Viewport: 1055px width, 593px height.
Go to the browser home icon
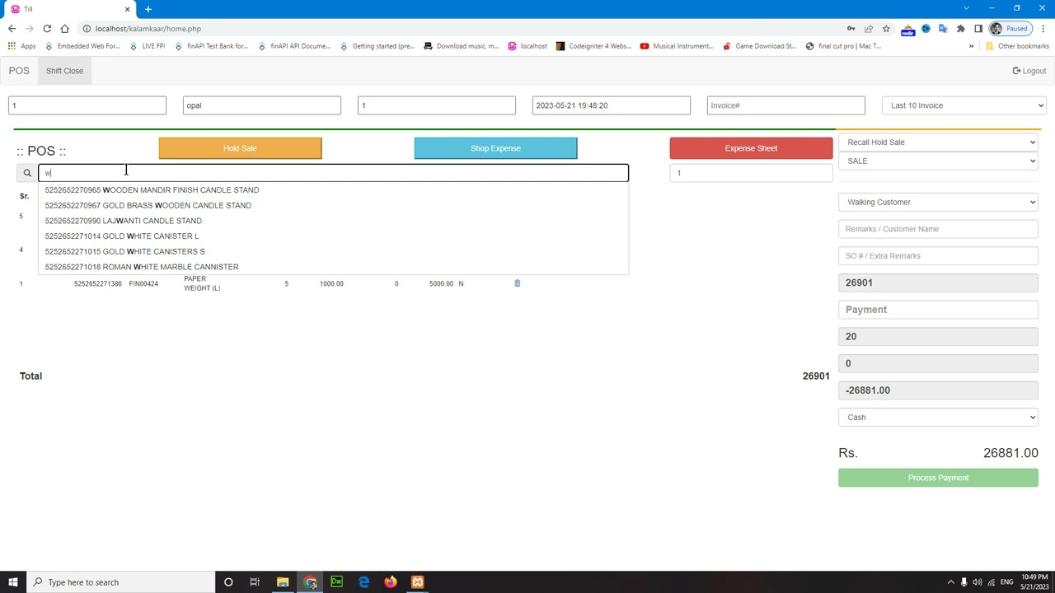pyautogui.click(x=64, y=29)
